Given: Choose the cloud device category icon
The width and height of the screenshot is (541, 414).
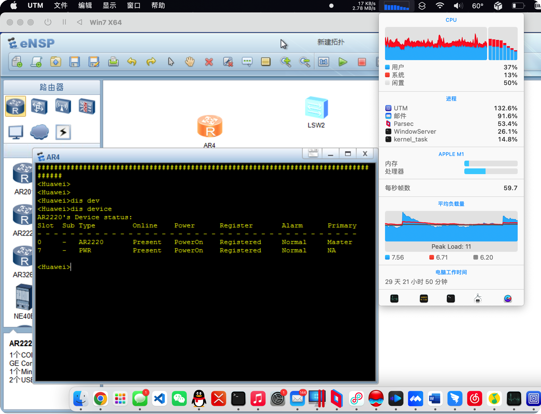Looking at the screenshot, I should [39, 132].
